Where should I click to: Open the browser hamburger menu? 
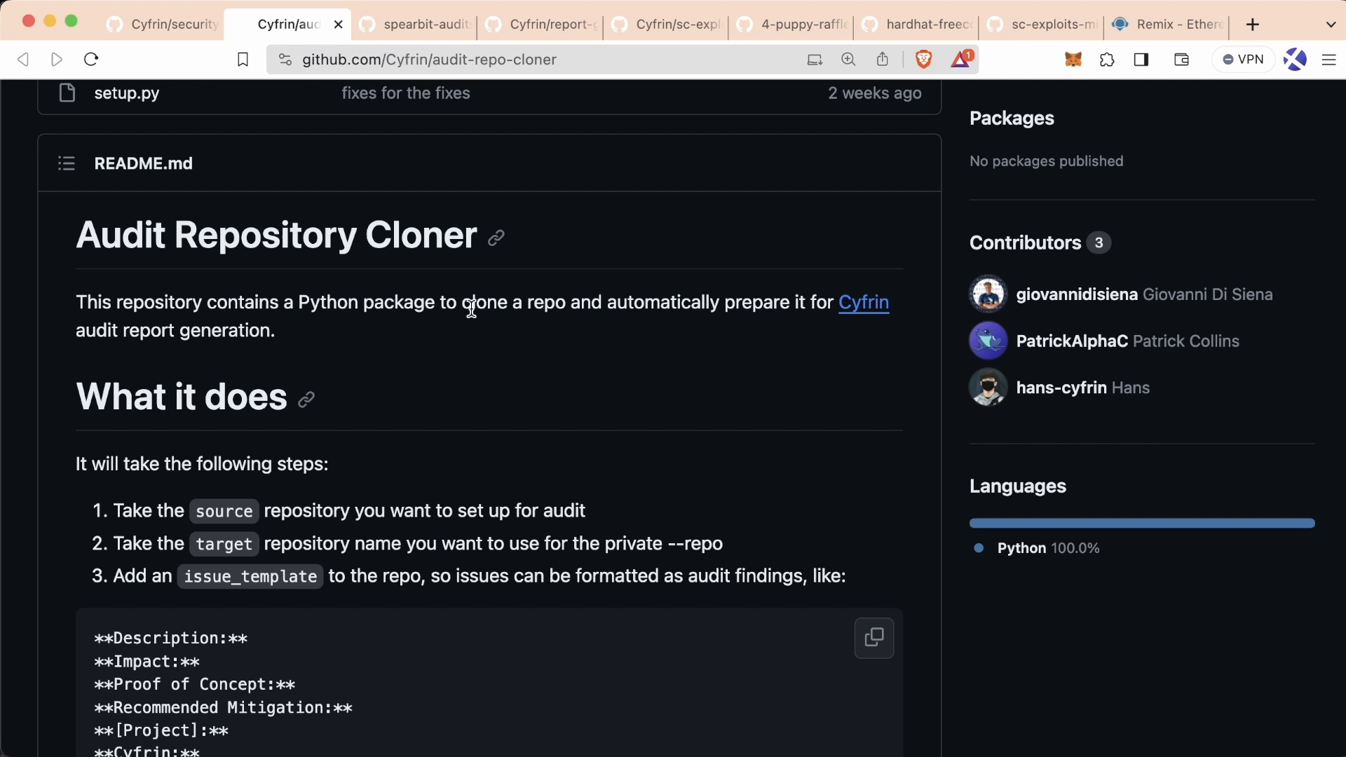[x=1328, y=60]
